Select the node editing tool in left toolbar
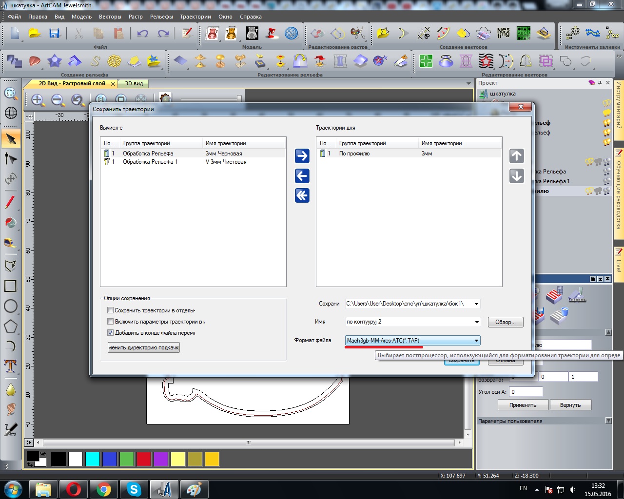The width and height of the screenshot is (624, 499). coord(11,159)
